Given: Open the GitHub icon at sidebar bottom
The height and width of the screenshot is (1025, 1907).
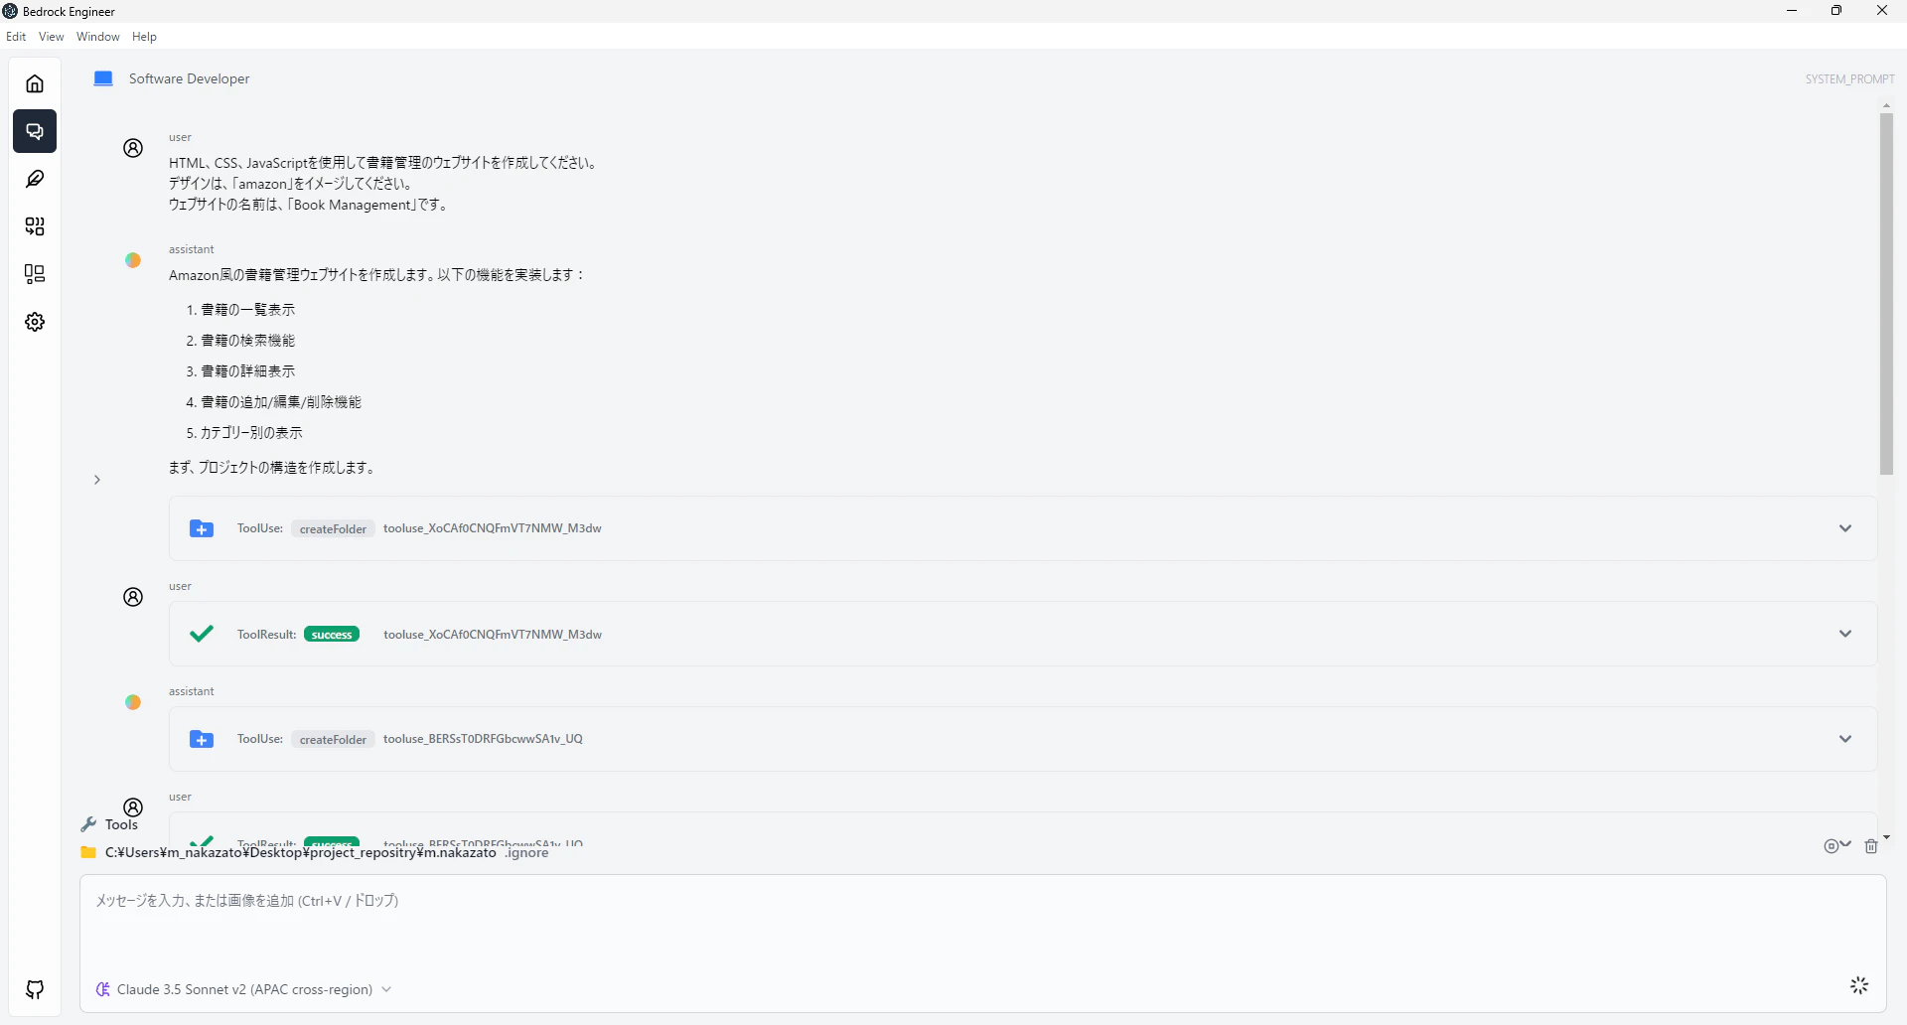Looking at the screenshot, I should (x=35, y=989).
